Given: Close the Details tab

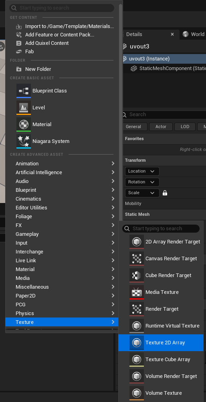Looking at the screenshot, I should click(x=172, y=34).
